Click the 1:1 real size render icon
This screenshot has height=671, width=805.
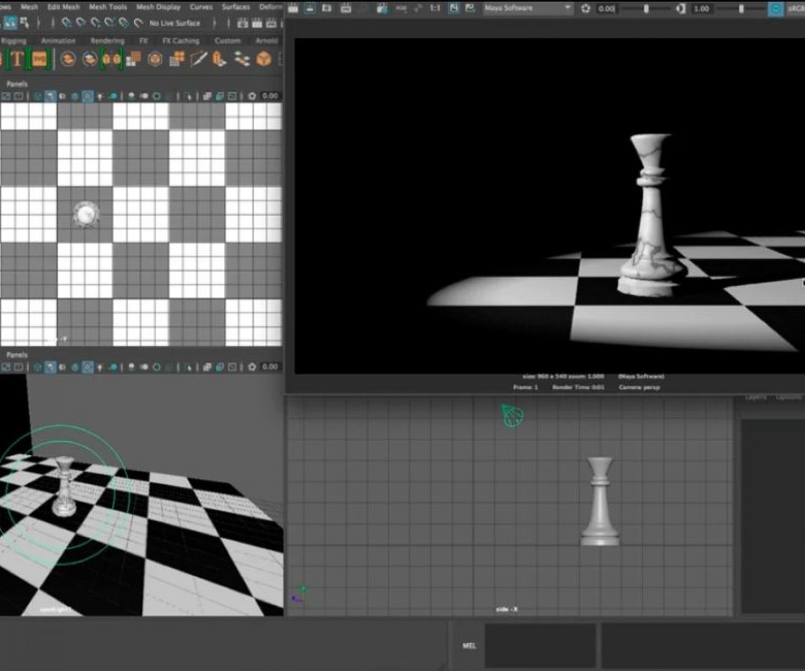[x=435, y=9]
